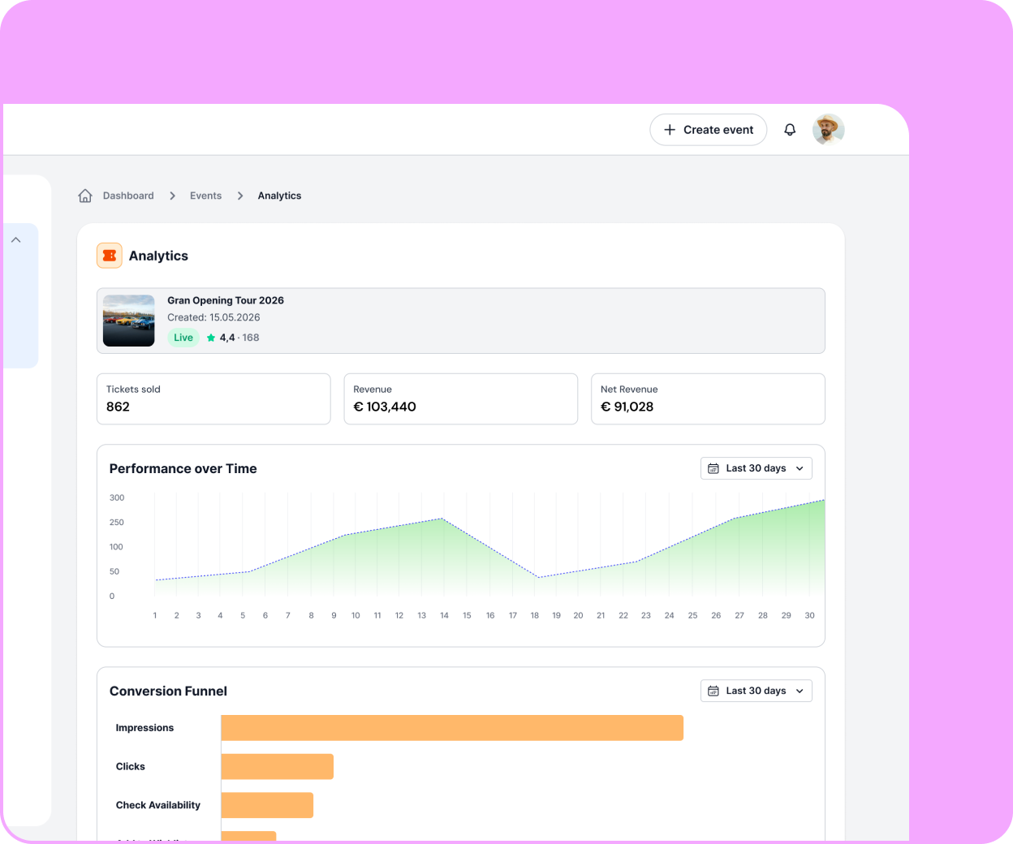This screenshot has height=844, width=1013.
Task: Navigate to Dashboard via the breadcrumb
Action: (128, 195)
